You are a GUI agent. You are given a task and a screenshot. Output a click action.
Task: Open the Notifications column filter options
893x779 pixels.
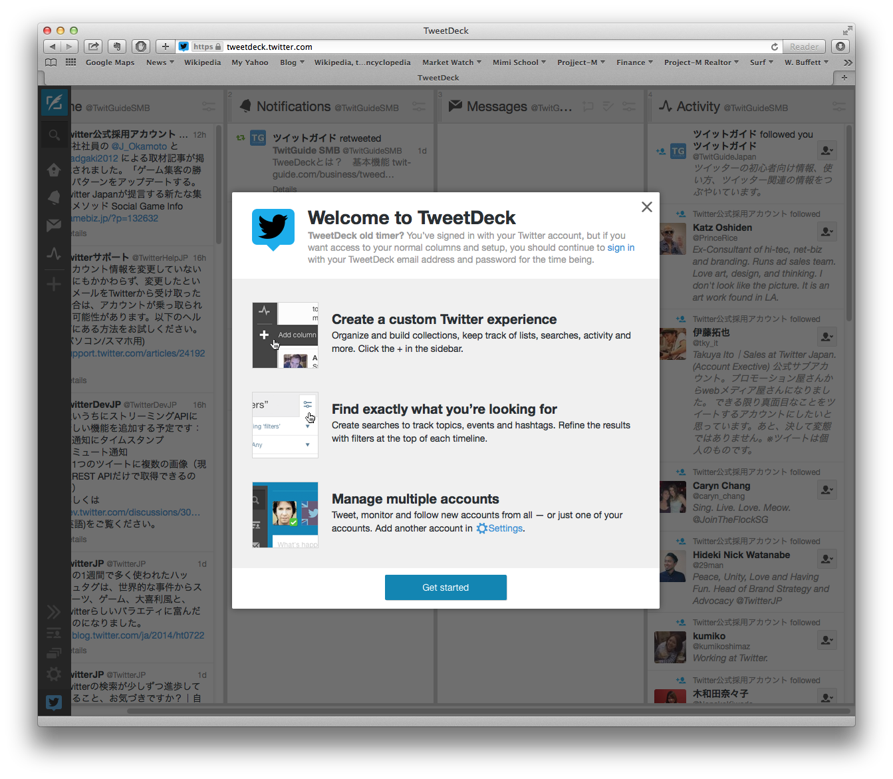tap(419, 106)
